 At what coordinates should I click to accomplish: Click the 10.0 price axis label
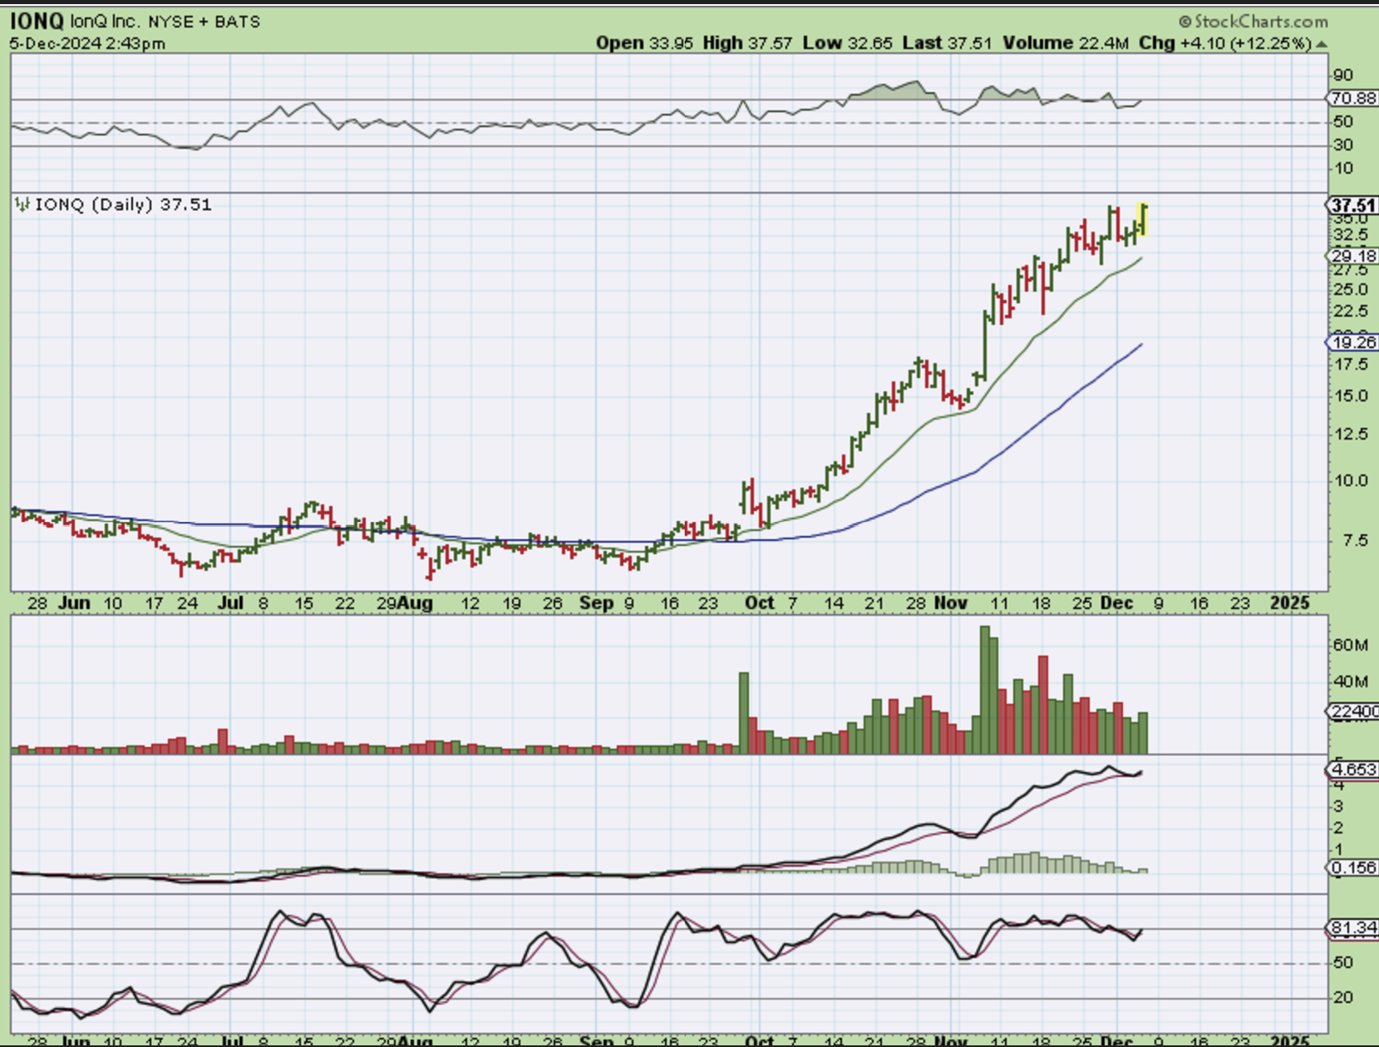coord(1350,481)
